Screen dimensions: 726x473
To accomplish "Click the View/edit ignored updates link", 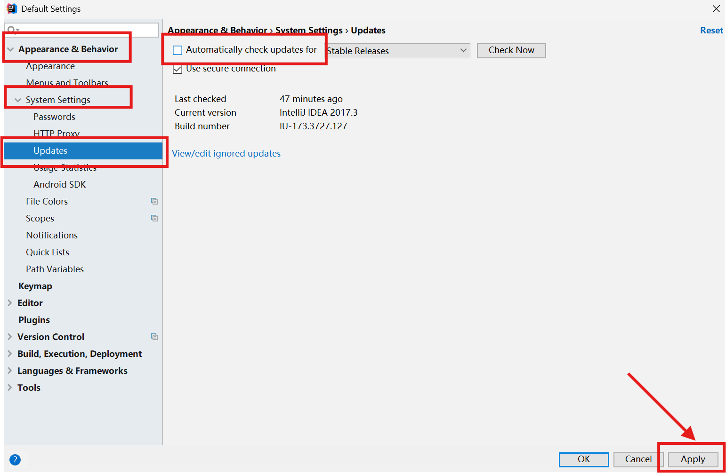I will coord(226,153).
